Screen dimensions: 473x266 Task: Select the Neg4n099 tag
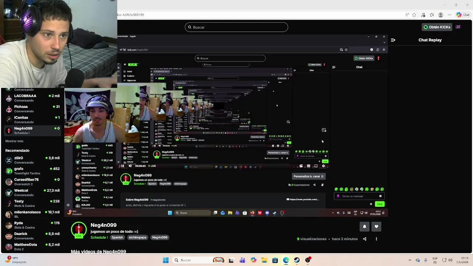click(160, 237)
